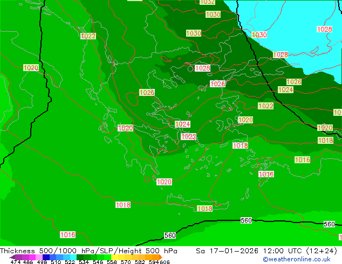Click the darkest green legend color swatch

pos(80,257)
